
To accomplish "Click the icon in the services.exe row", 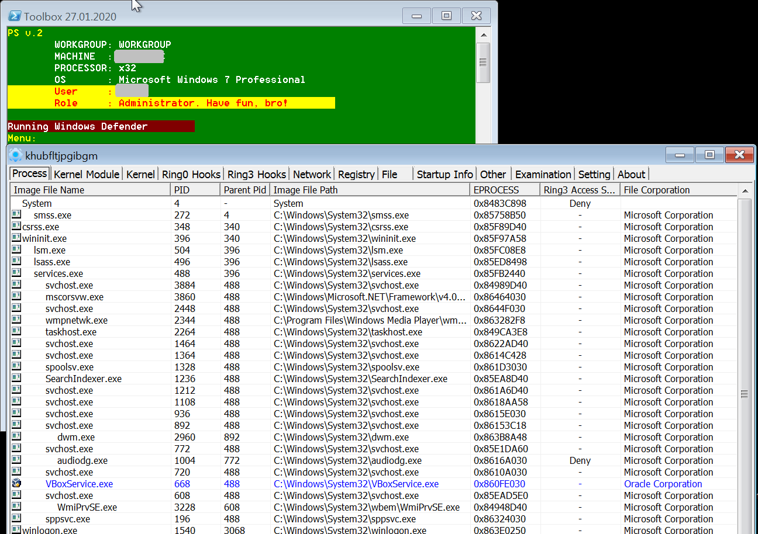I will pyautogui.click(x=16, y=273).
